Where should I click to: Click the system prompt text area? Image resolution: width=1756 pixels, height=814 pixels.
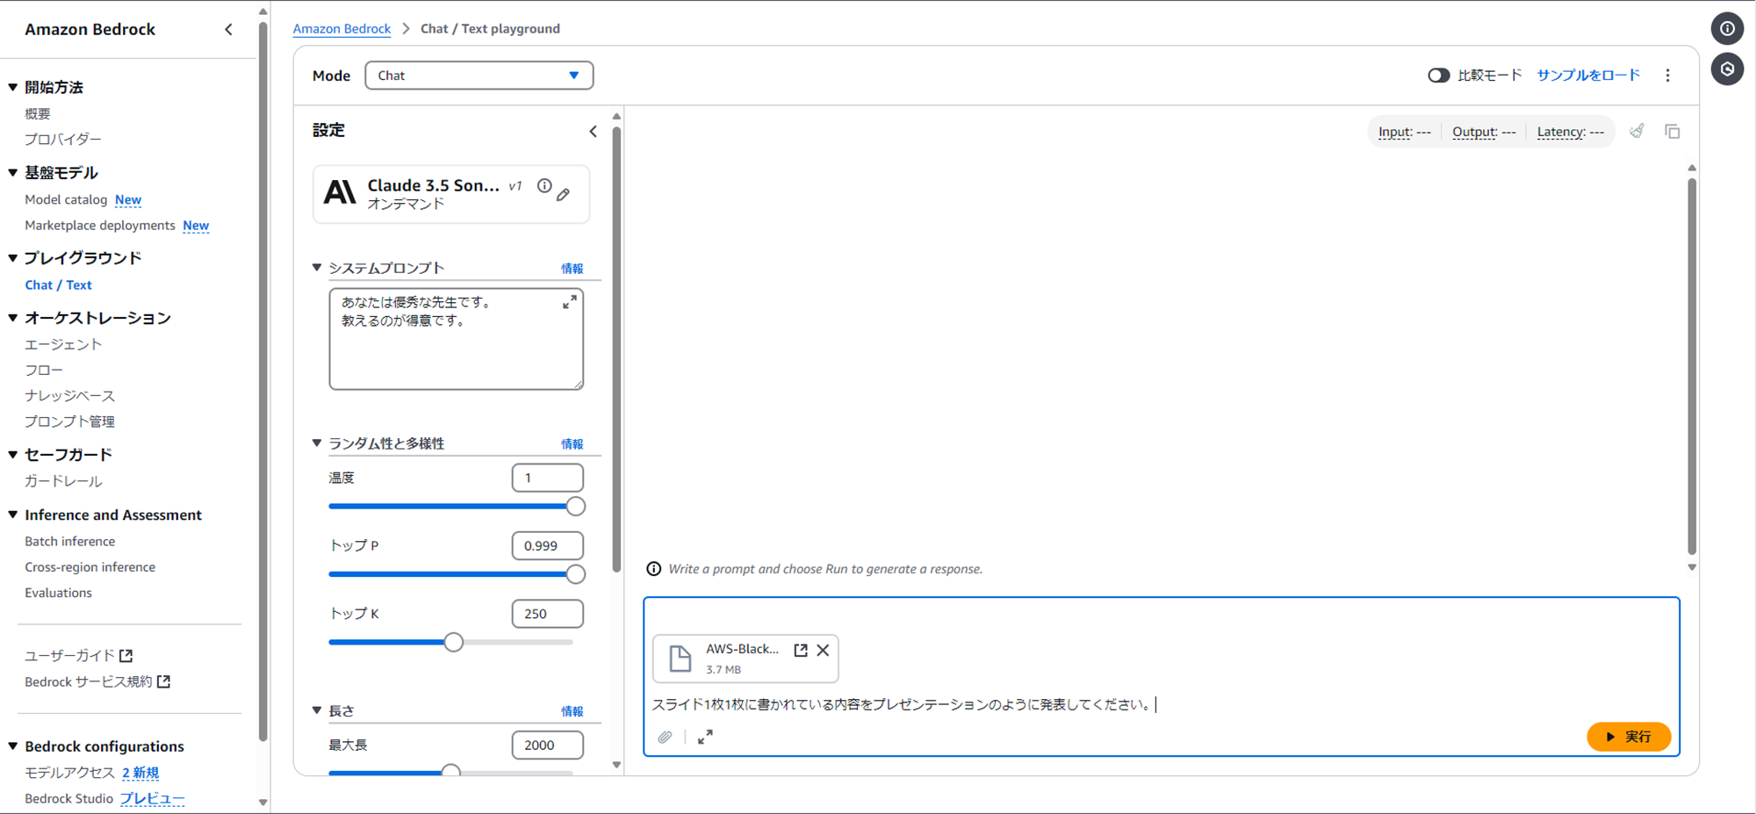456,339
